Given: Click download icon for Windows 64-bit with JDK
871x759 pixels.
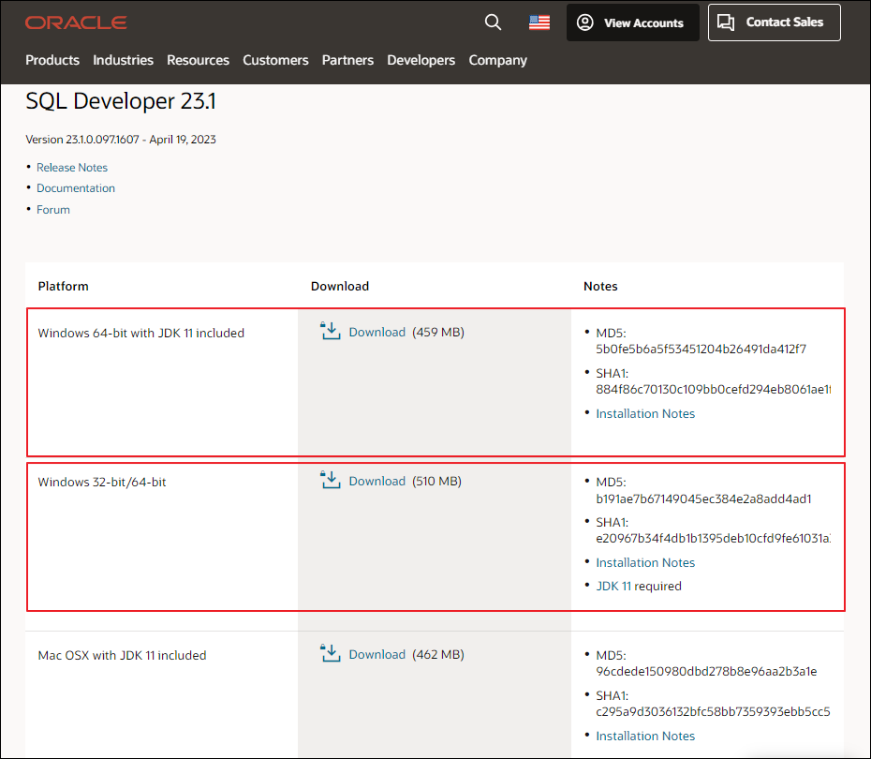Looking at the screenshot, I should (330, 331).
